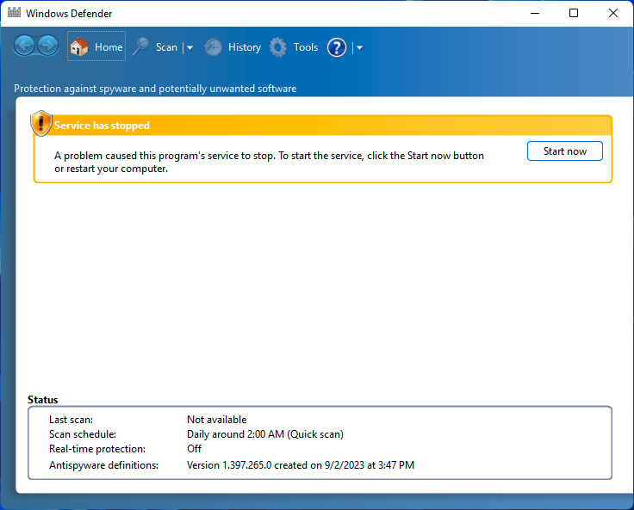Minimize the Windows Defender window
Screen dimensions: 634x510
535,13
